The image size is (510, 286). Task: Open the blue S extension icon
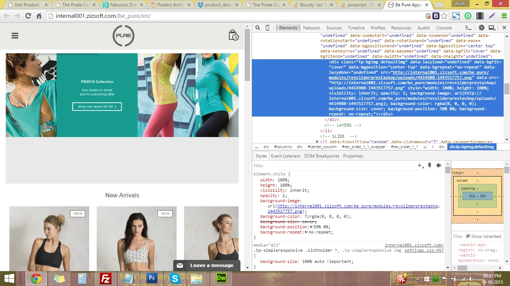pos(456,16)
